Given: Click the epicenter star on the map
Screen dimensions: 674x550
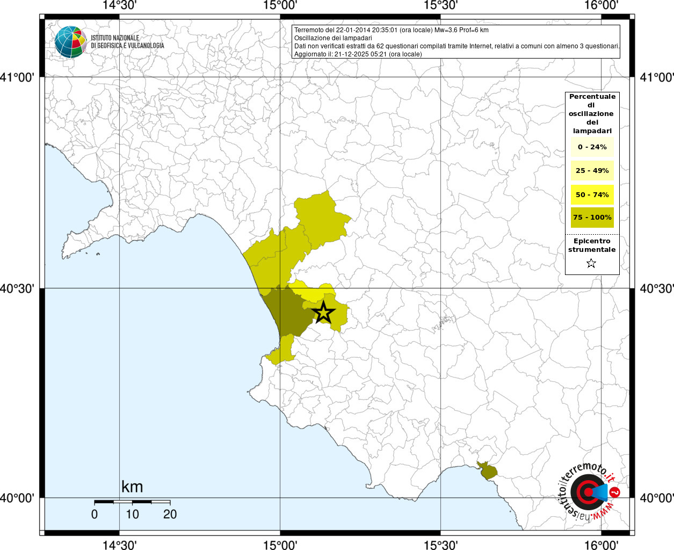Looking at the screenshot, I should (x=323, y=312).
